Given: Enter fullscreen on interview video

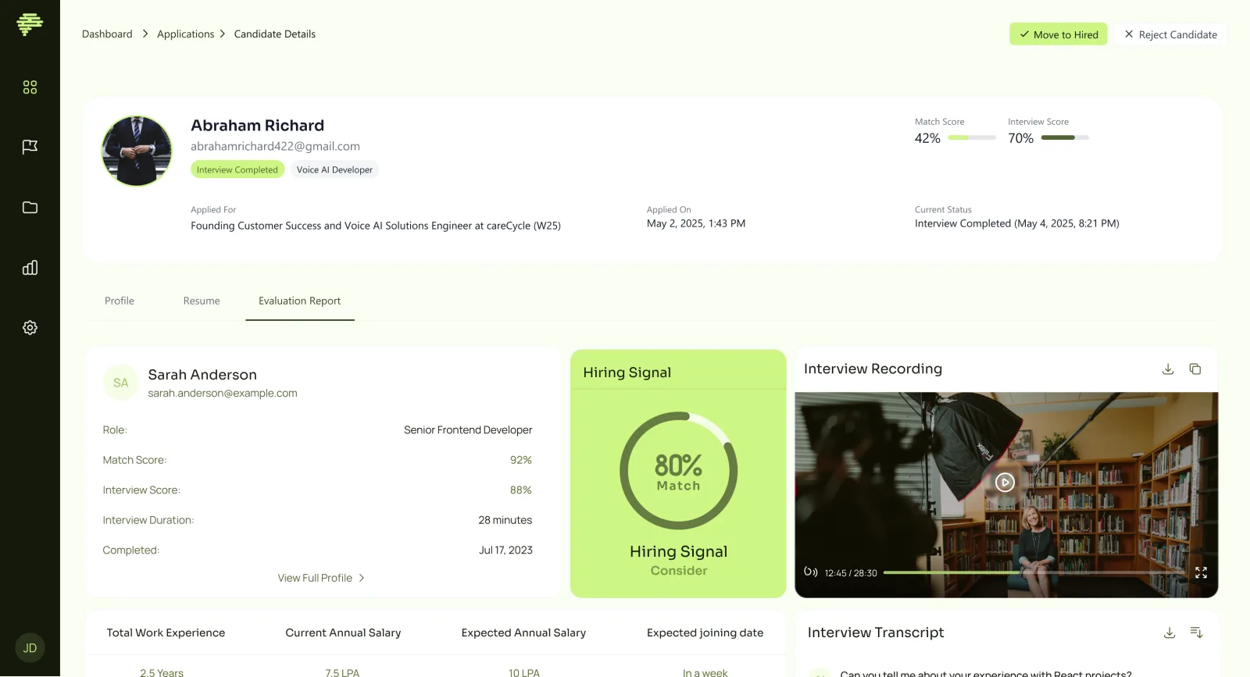Looking at the screenshot, I should click(1202, 572).
